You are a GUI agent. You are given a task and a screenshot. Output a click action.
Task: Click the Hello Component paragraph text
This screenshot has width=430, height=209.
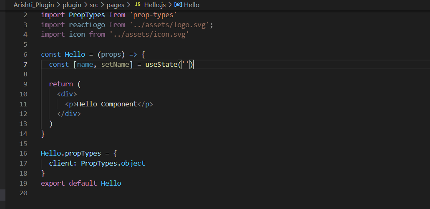[x=107, y=104]
